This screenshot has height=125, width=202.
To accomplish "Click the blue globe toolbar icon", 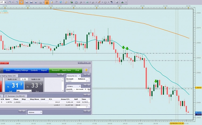I will 61,2.
